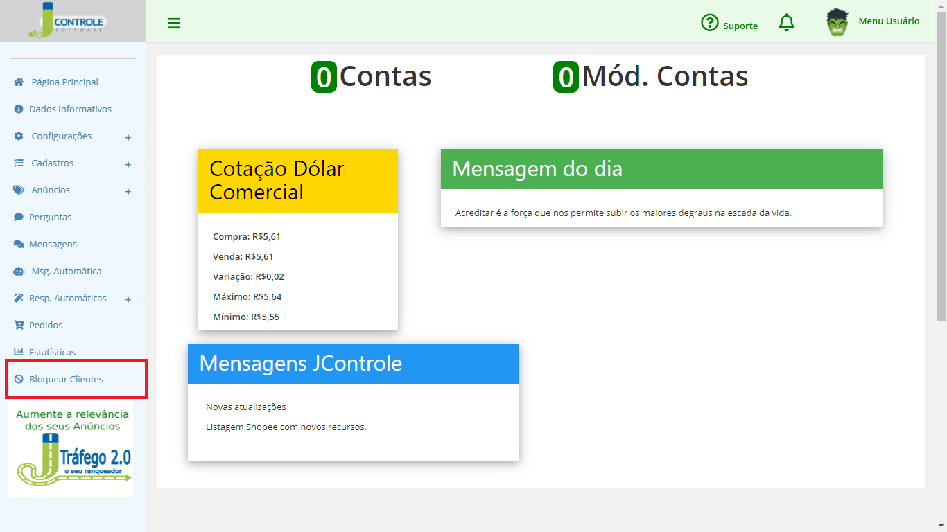
Task: Click the Tráfego 2.0 advertisement banner
Action: [x=71, y=451]
